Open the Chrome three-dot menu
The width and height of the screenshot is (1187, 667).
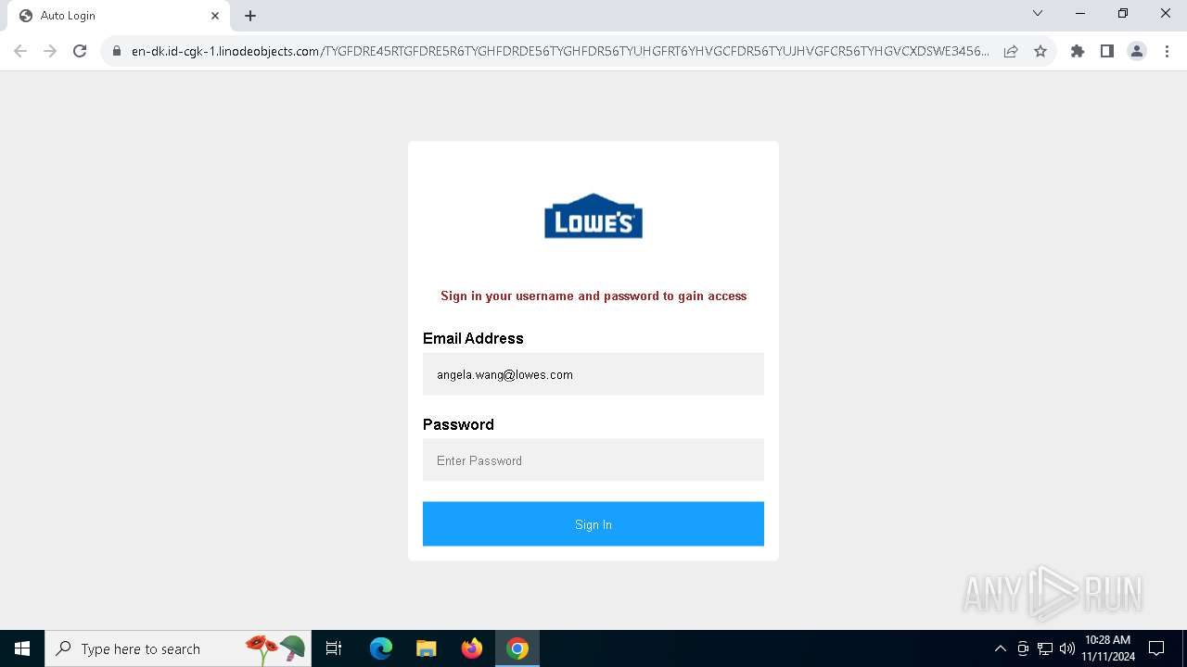(1167, 51)
